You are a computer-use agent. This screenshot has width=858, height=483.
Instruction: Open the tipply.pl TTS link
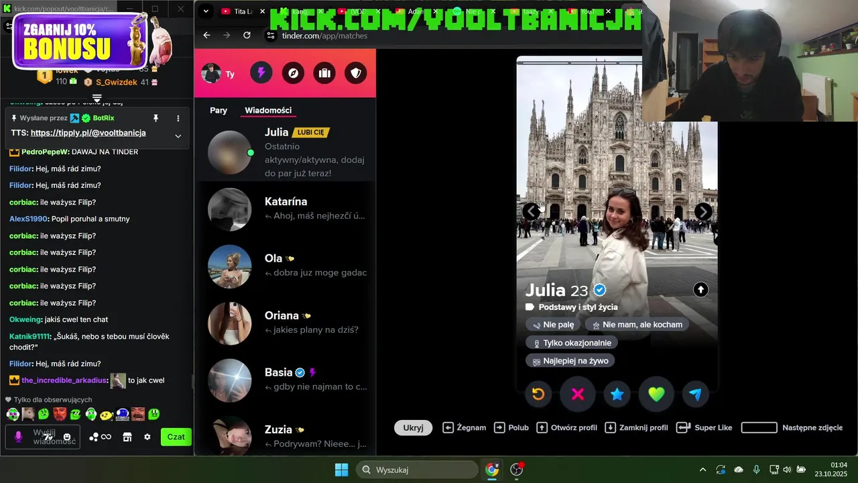[x=88, y=133]
